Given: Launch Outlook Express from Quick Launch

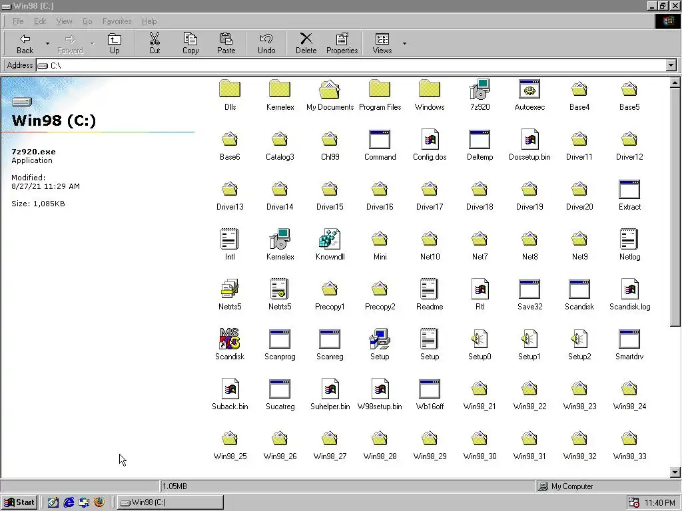Looking at the screenshot, I should [x=84, y=502].
